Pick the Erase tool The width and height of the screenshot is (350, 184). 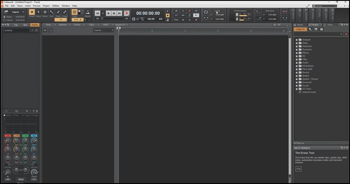coord(65,13)
